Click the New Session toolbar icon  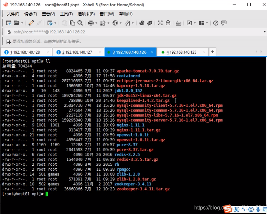[9, 23]
